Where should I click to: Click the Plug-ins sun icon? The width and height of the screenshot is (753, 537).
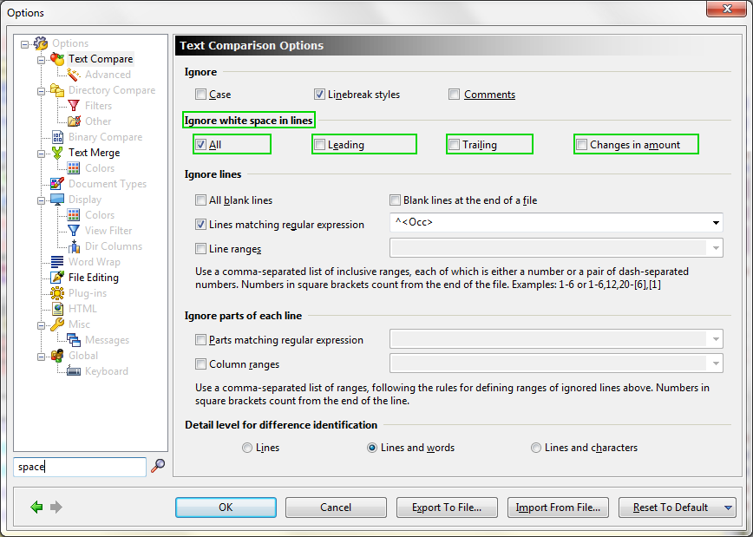pos(57,293)
